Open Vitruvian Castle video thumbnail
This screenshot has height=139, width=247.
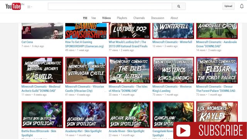(86, 70)
